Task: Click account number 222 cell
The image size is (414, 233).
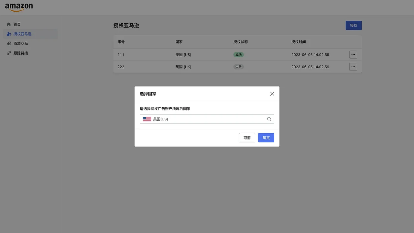Action: tap(121, 67)
